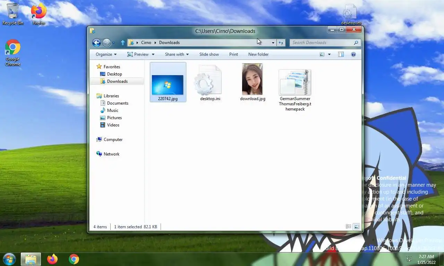This screenshot has width=444, height=266.
Task: Click the change view icon
Action: click(322, 54)
